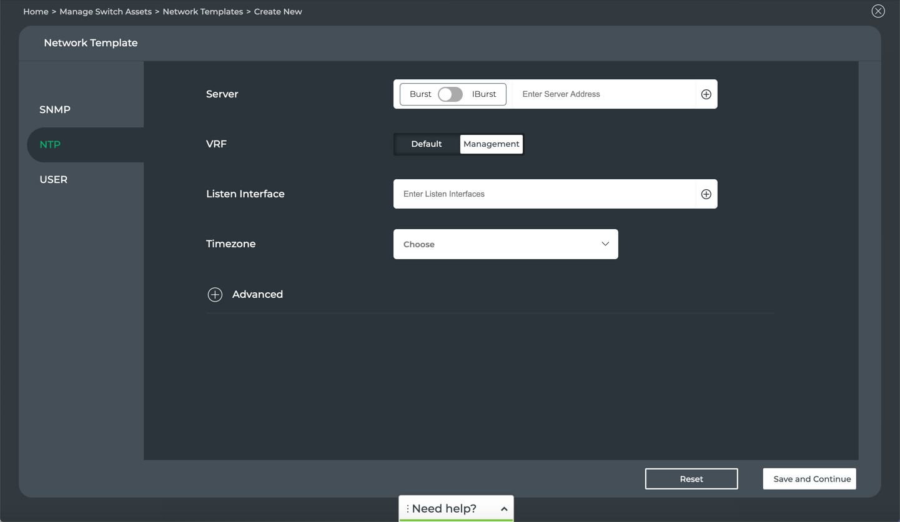Close the dialog with X icon
Screen dimensions: 900x522
(878, 11)
